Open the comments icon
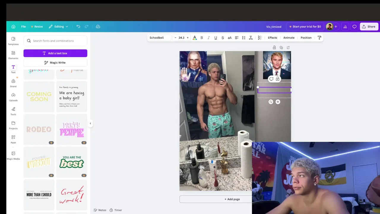The width and height of the screenshot is (380, 214). click(x=354, y=26)
